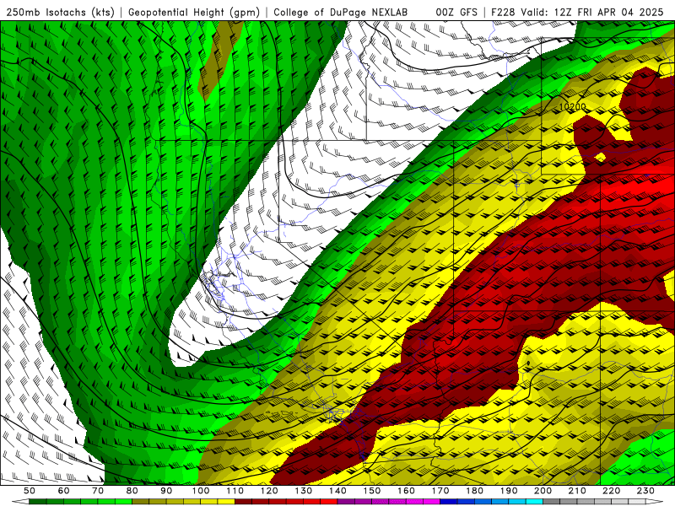Screen dimensions: 675x506
Task: Click the '180' value on the color scale
Action: pyautogui.click(x=474, y=491)
